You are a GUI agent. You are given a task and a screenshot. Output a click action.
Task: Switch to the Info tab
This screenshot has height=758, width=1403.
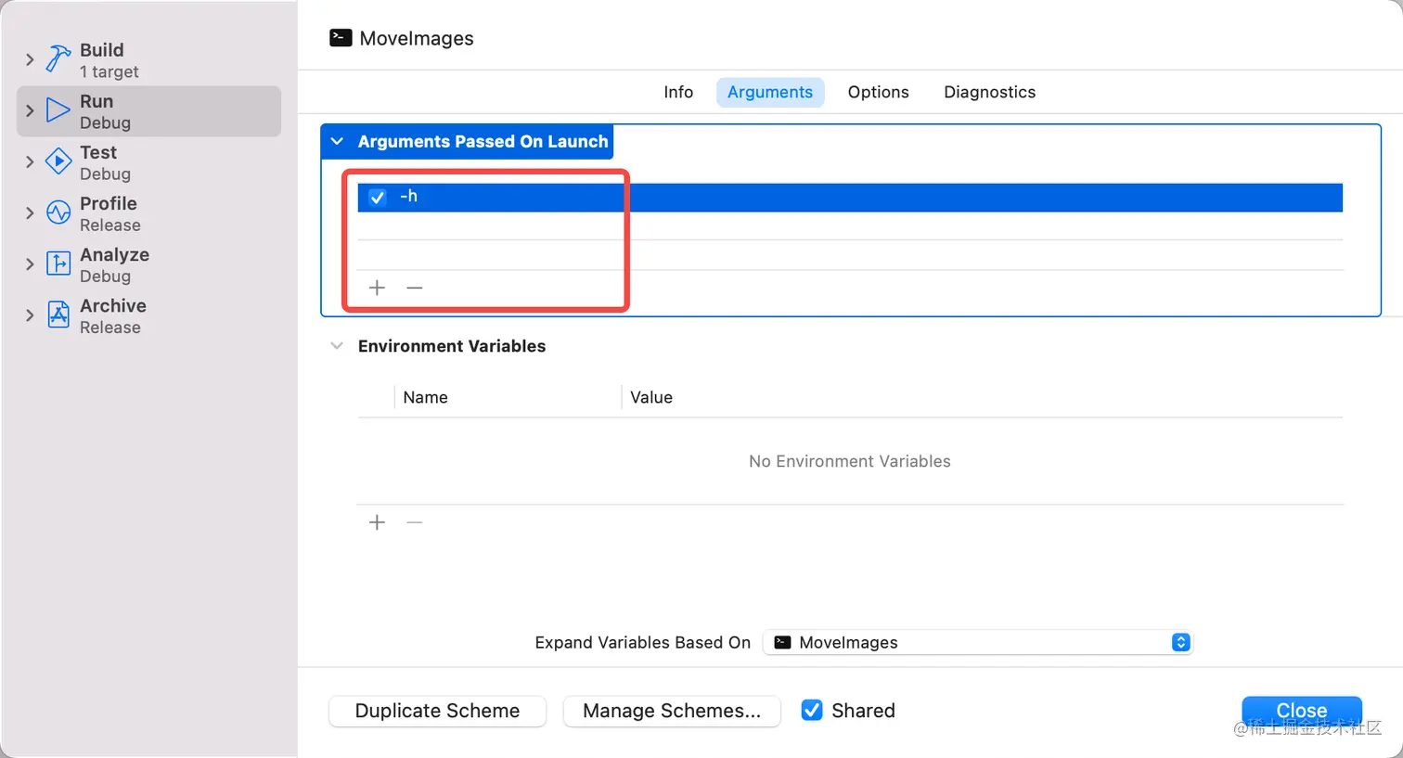(x=678, y=92)
